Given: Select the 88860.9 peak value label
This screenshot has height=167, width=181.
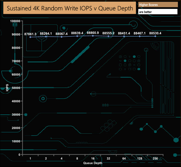Looking at the screenshot, I should tap(93, 33).
